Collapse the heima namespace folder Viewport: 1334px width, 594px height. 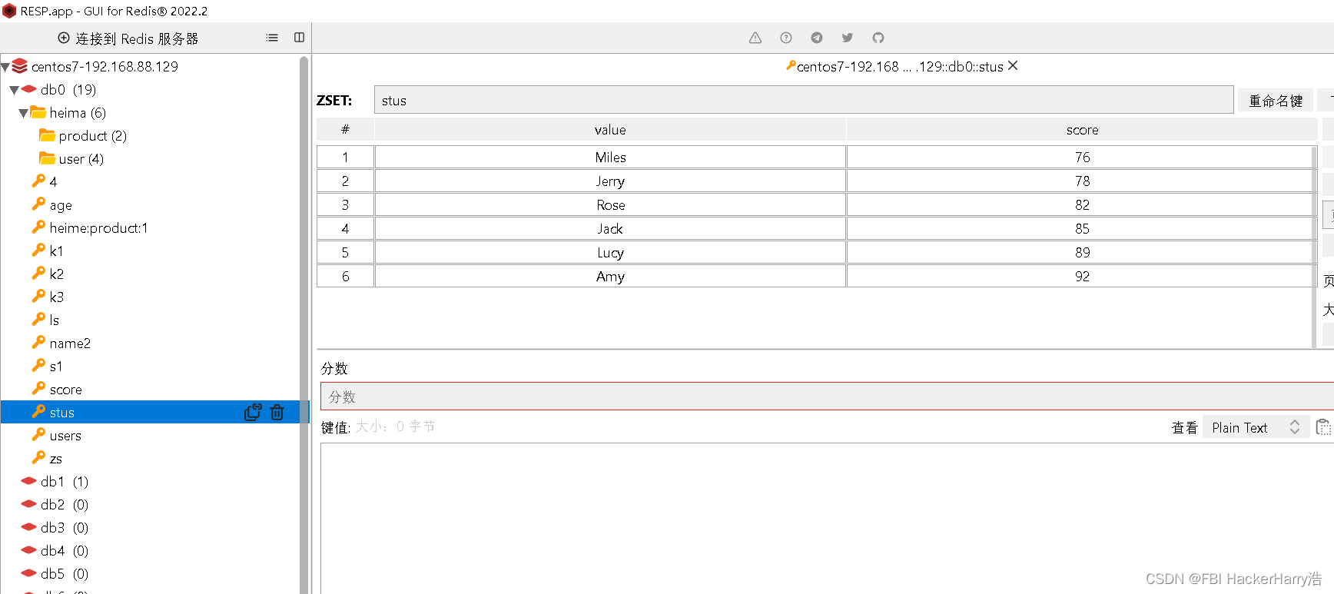24,113
